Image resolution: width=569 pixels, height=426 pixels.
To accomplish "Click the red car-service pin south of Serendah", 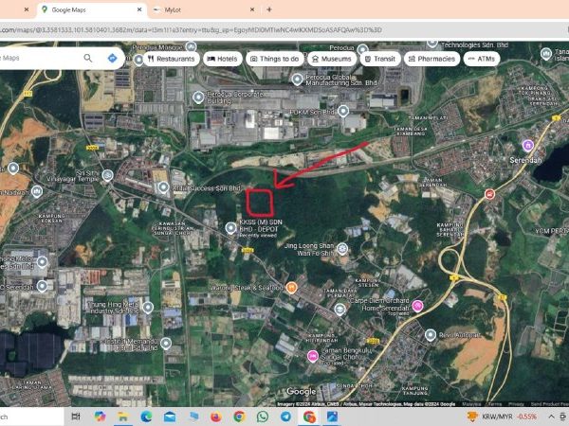I will pos(490,194).
